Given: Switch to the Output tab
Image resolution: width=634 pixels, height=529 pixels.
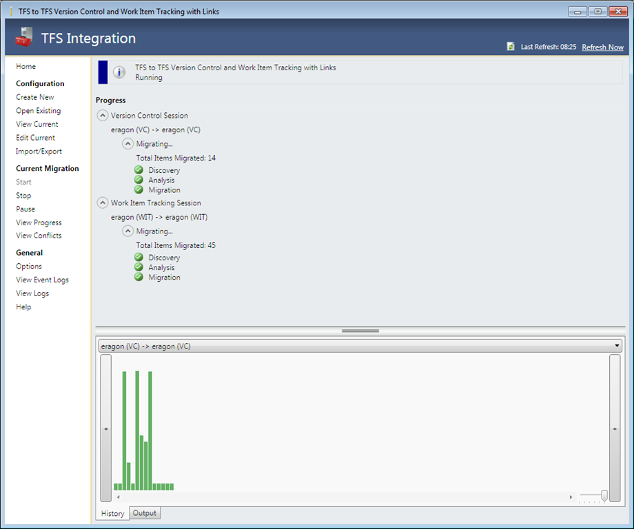Looking at the screenshot, I should [x=145, y=513].
